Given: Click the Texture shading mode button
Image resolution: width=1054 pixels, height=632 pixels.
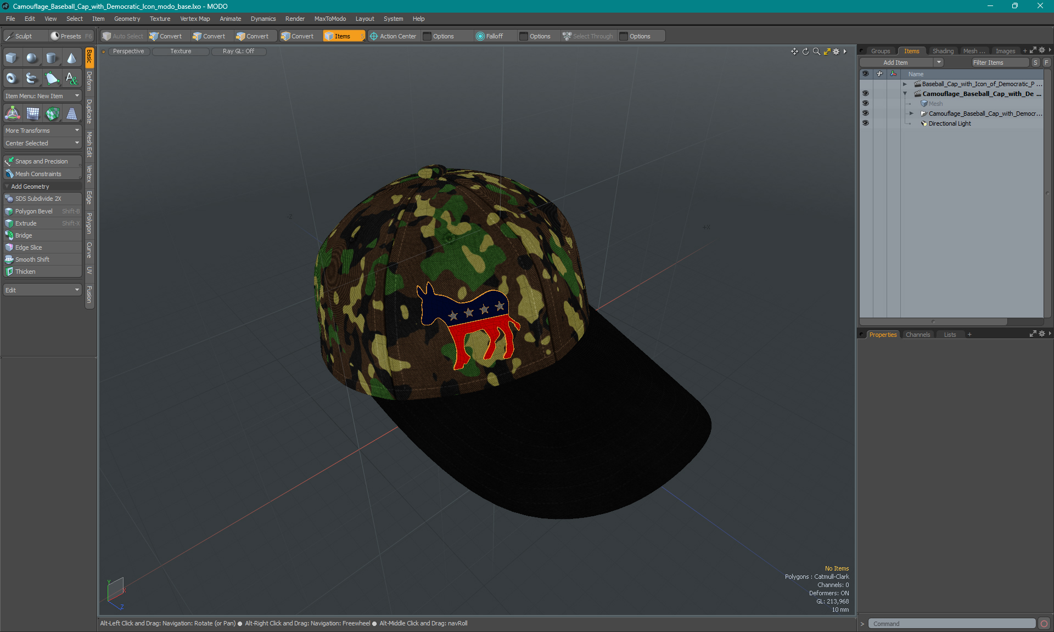Looking at the screenshot, I should (x=181, y=52).
